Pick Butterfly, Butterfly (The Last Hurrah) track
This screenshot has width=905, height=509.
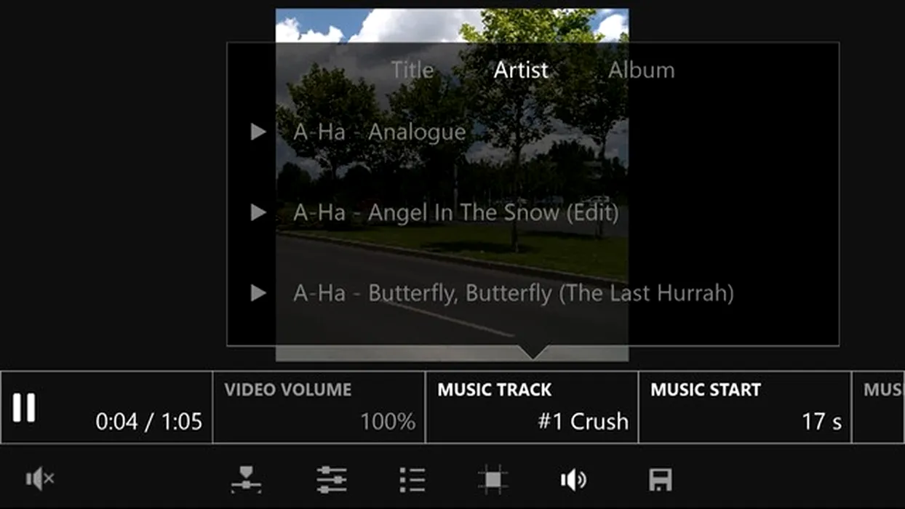pyautogui.click(x=514, y=293)
